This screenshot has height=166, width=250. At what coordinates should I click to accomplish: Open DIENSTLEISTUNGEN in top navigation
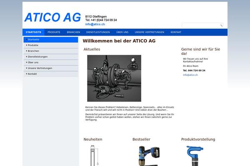98,32
